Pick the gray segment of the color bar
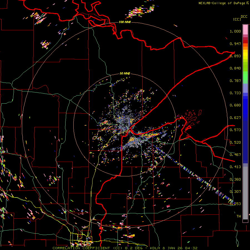The height and width of the screenshot is (250, 250). click(245, 193)
